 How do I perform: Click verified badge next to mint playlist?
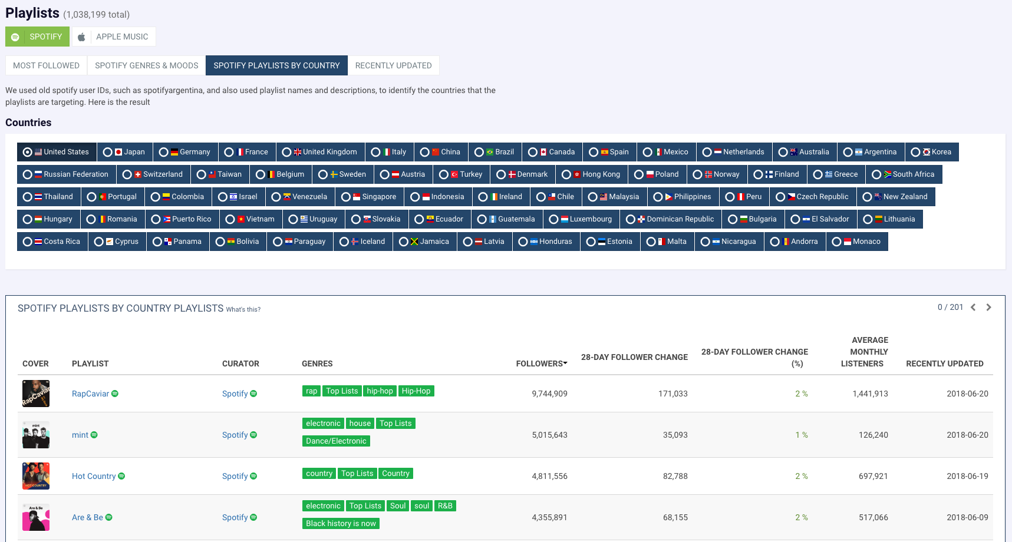[x=94, y=435]
